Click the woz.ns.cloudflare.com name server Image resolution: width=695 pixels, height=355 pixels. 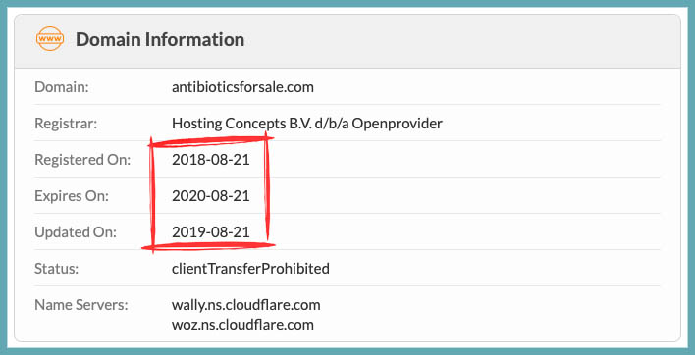242,324
